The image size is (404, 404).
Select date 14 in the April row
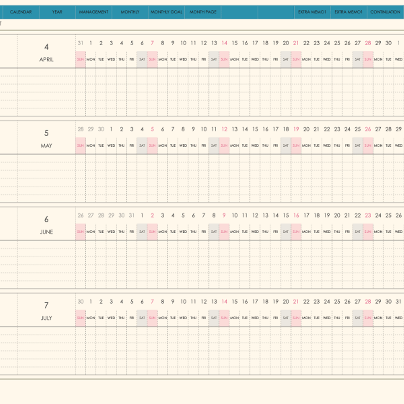[224, 43]
